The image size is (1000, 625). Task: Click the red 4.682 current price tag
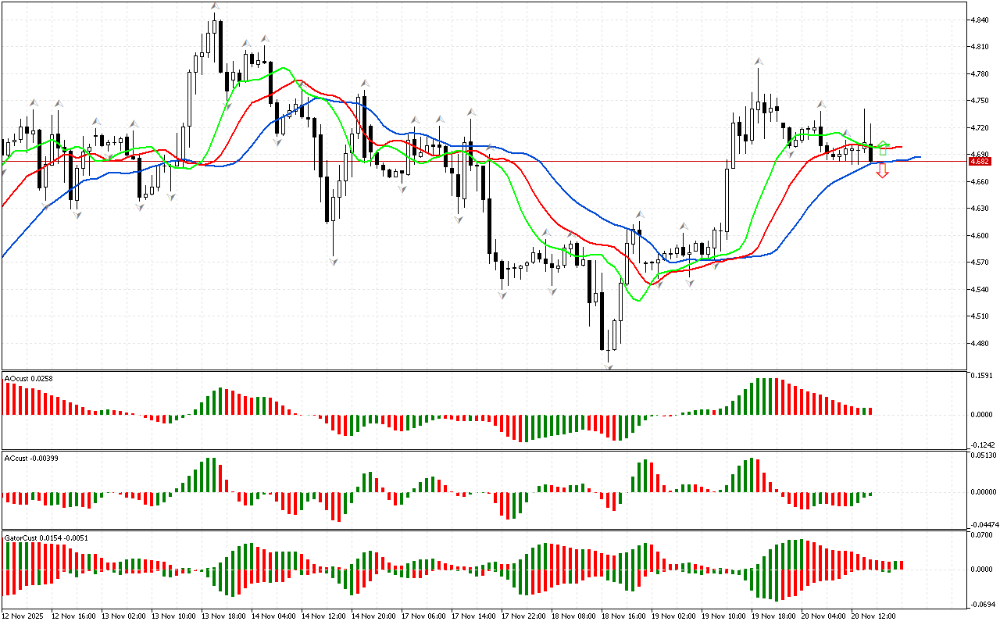pos(979,162)
